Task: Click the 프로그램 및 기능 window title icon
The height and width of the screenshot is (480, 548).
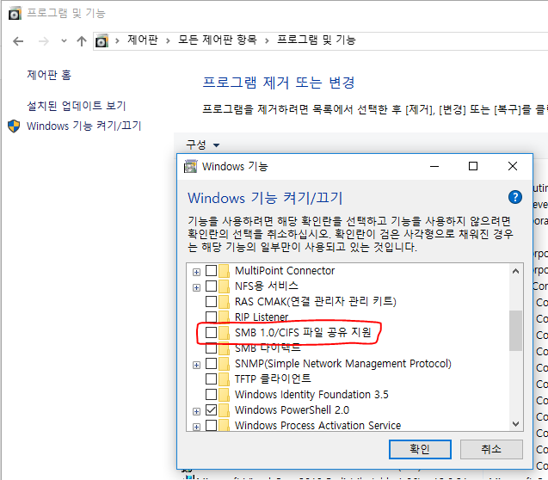Action: click(x=15, y=13)
